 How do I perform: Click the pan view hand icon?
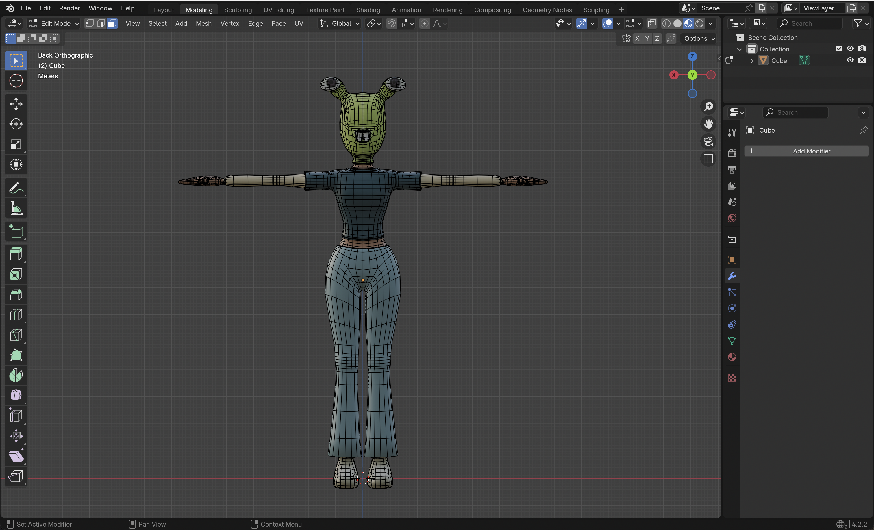(708, 124)
